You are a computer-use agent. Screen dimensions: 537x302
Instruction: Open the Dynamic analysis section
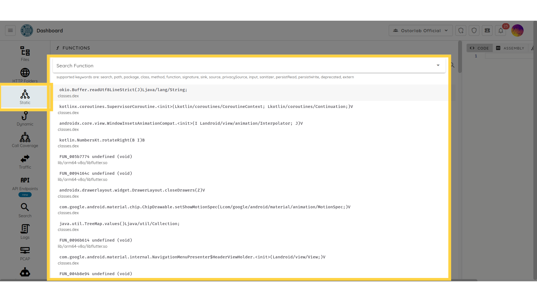[x=25, y=119]
